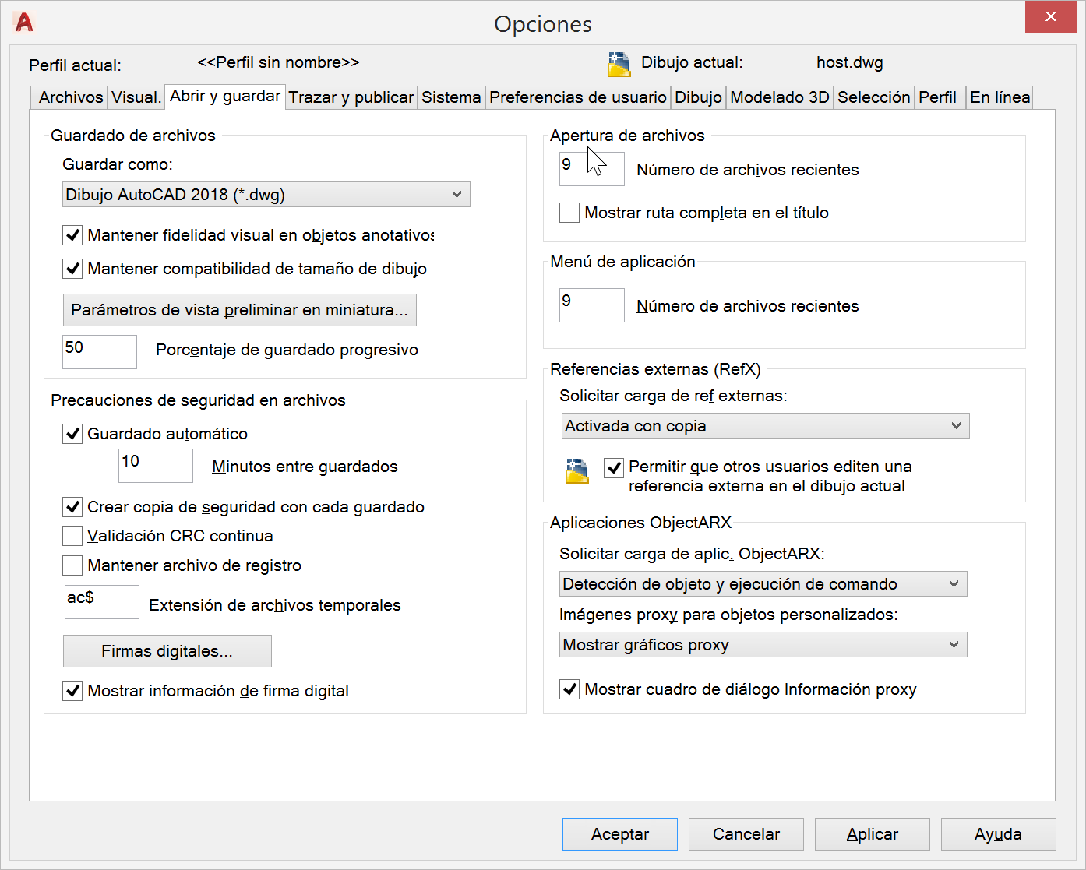The height and width of the screenshot is (870, 1086).
Task: Open the Mostrar gráficos proxy dropdown
Action: (x=763, y=645)
